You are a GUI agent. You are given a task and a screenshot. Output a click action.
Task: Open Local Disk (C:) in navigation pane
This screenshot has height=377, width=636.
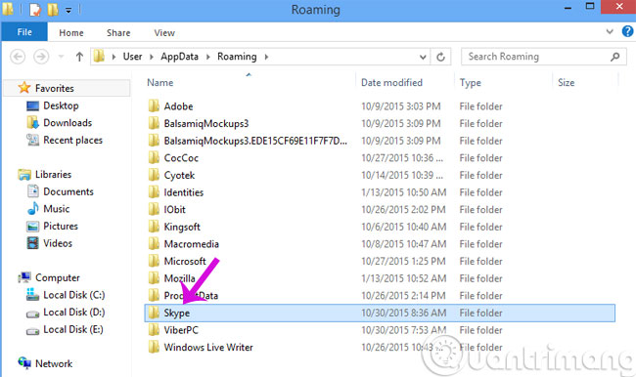(73, 295)
